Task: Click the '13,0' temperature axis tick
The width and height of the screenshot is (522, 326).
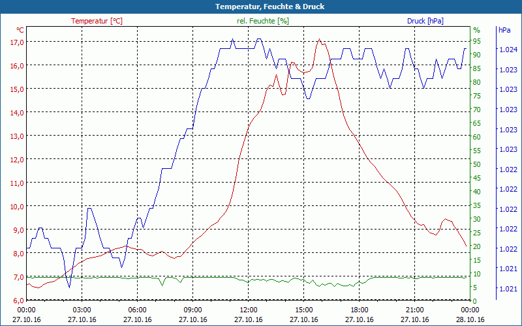Action: click(x=17, y=136)
